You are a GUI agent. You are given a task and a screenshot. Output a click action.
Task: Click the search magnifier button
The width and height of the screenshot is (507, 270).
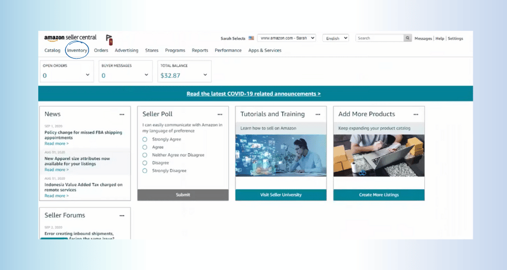click(x=407, y=38)
